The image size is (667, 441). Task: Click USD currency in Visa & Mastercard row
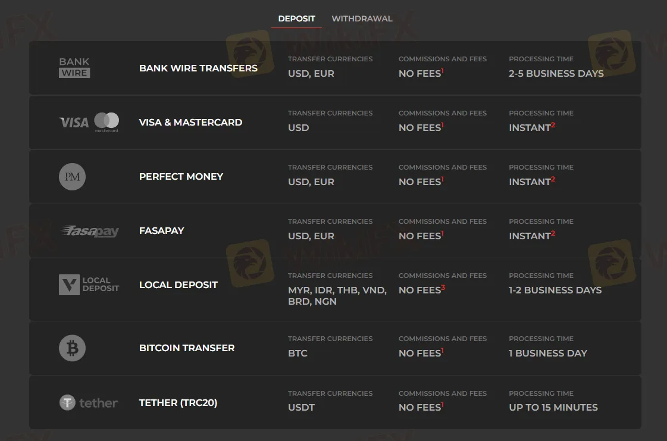(299, 128)
